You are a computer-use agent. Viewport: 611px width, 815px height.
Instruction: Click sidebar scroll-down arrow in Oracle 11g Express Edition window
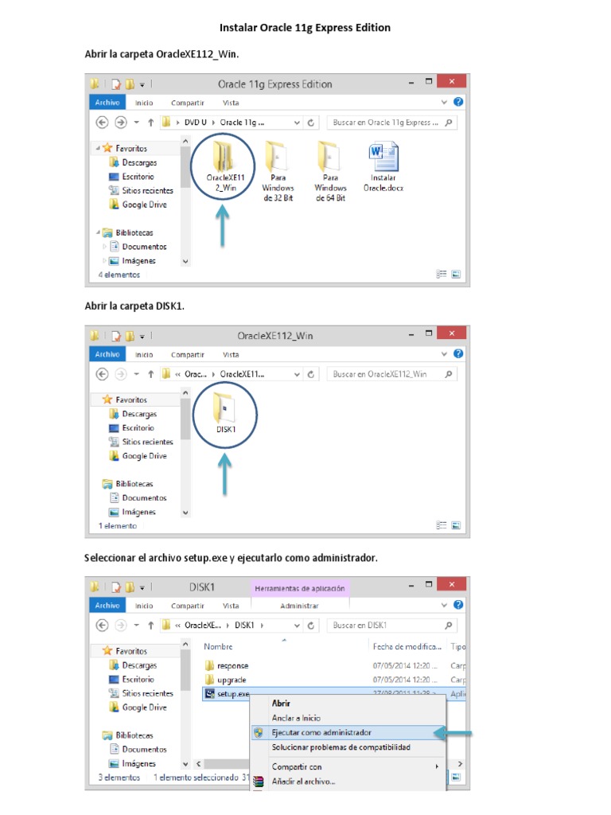(x=185, y=261)
